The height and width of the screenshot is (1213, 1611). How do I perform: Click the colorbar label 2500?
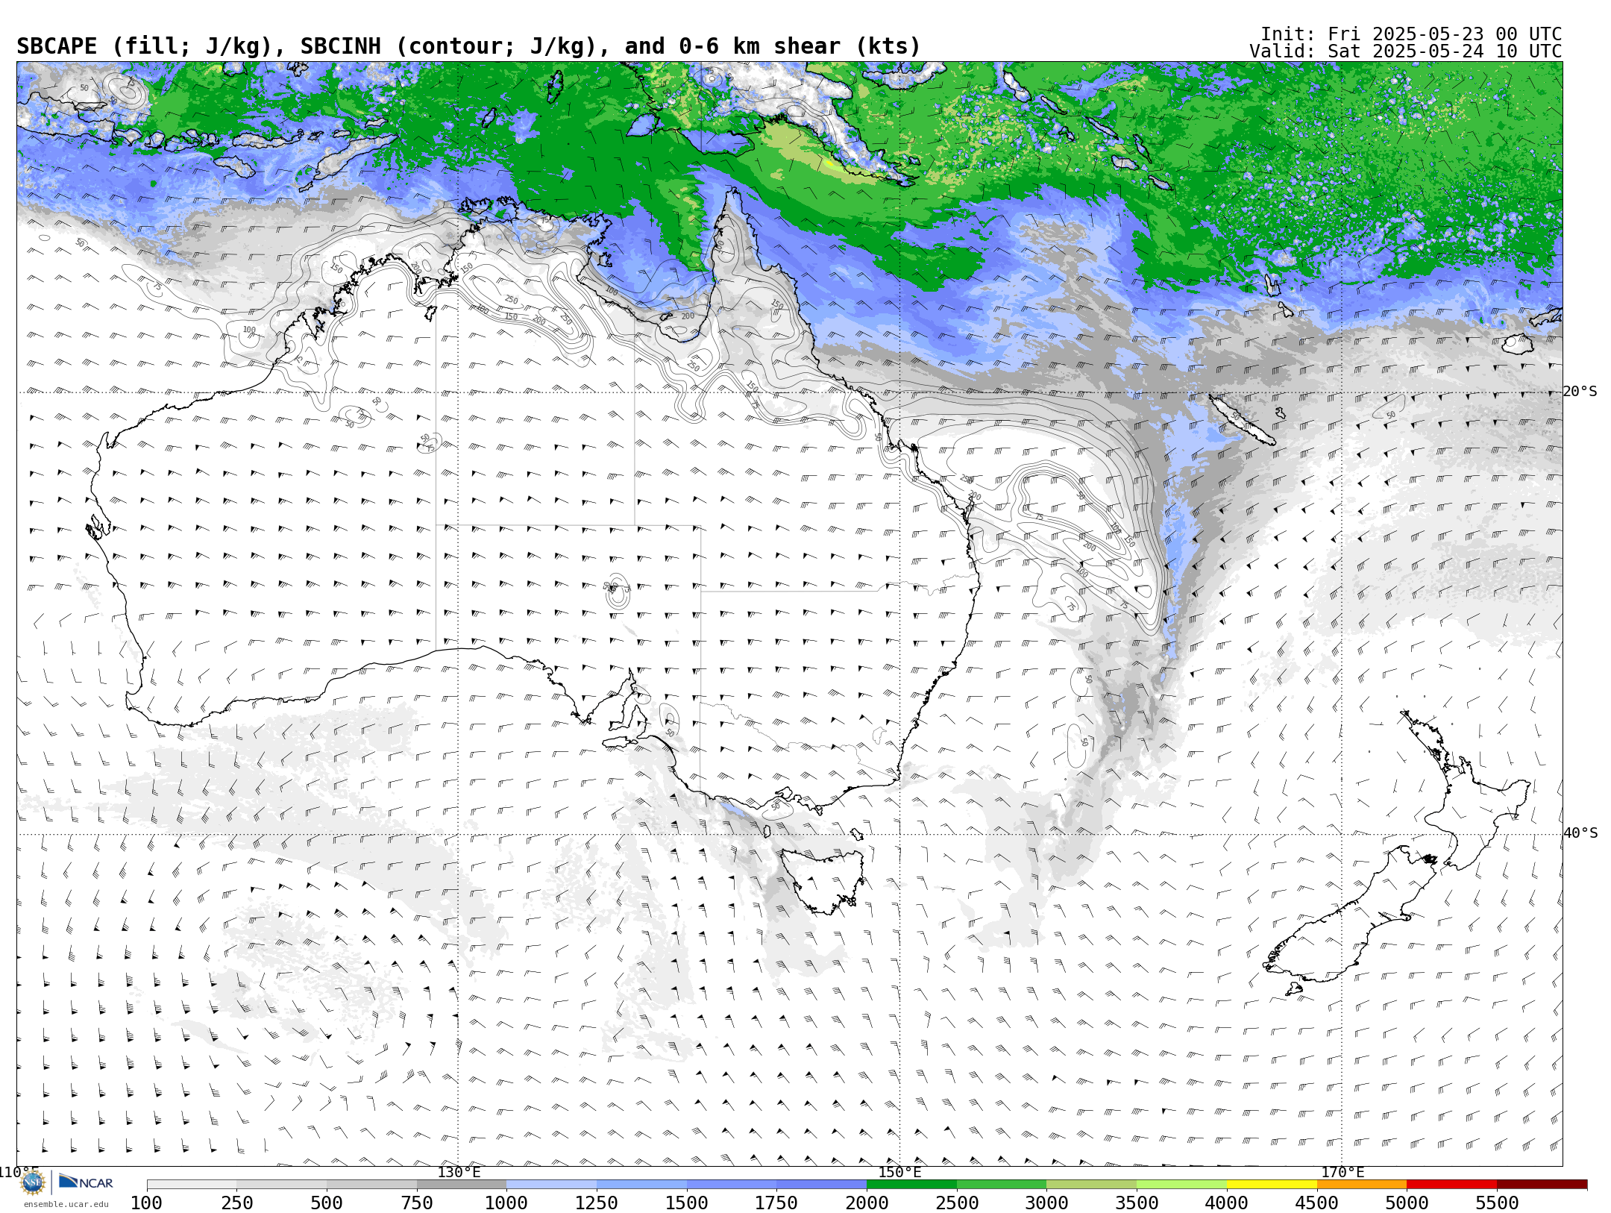point(957,1203)
